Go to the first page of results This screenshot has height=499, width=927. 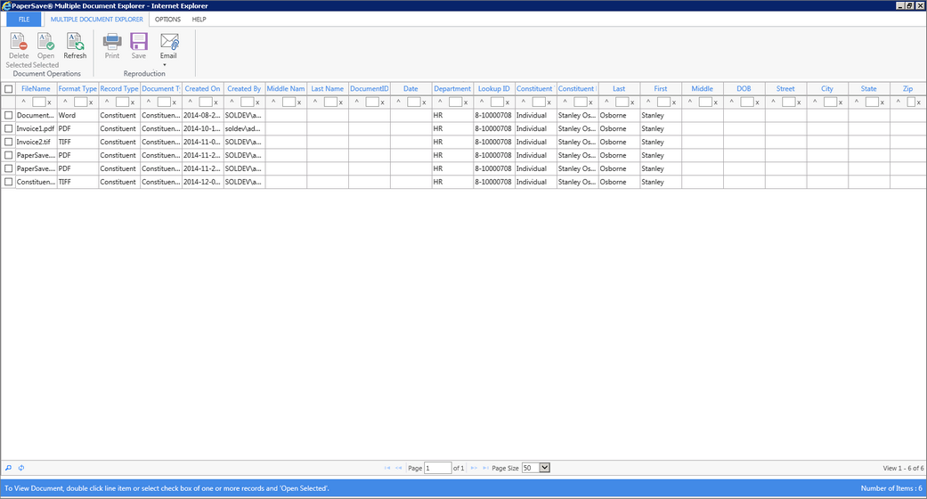(387, 468)
